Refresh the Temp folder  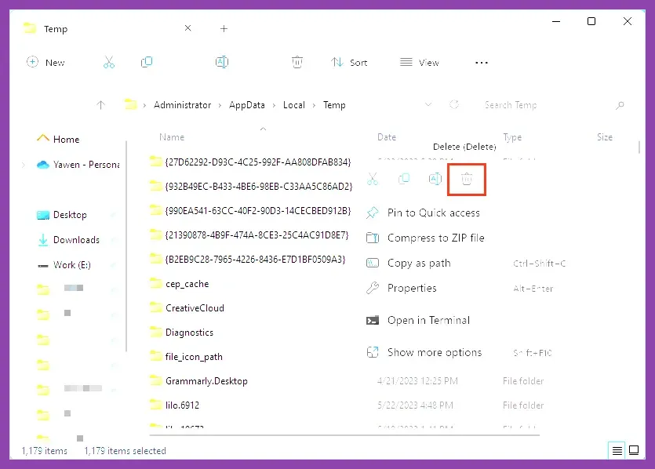(x=454, y=104)
